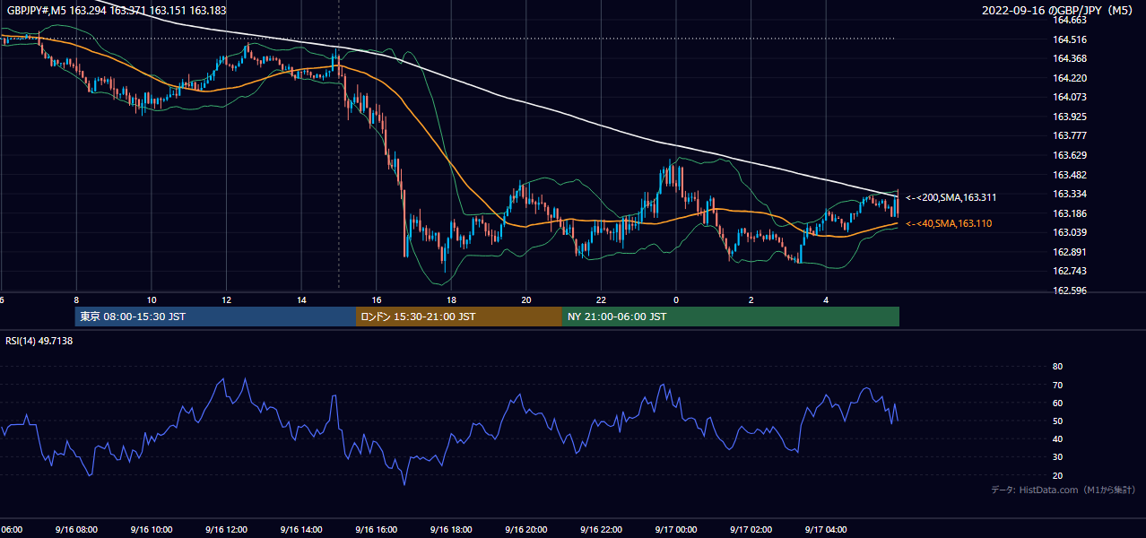
Task: Click the '9/16 16:00' date axis label
Action: [376, 529]
